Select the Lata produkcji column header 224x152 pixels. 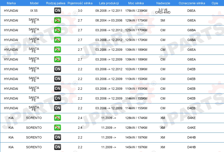pos(109,3)
